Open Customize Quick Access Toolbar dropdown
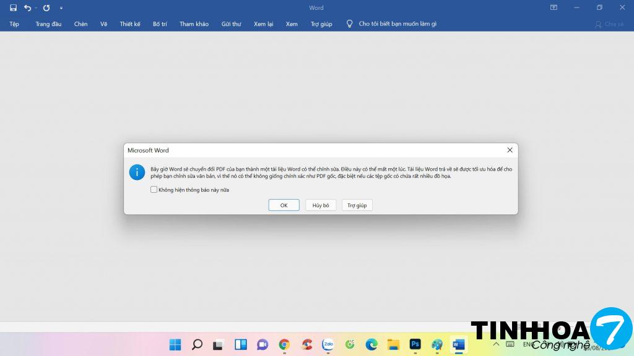 pyautogui.click(x=61, y=8)
